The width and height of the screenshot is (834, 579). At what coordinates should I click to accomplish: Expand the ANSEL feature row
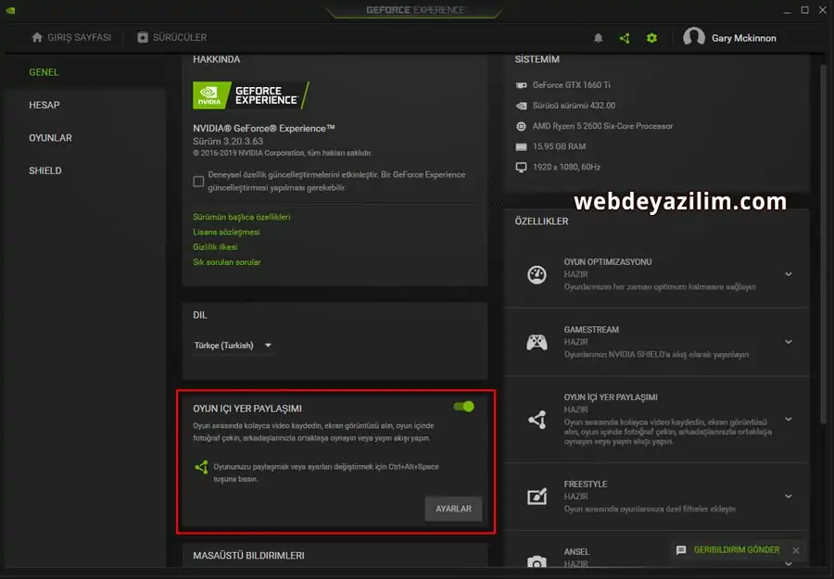click(789, 563)
